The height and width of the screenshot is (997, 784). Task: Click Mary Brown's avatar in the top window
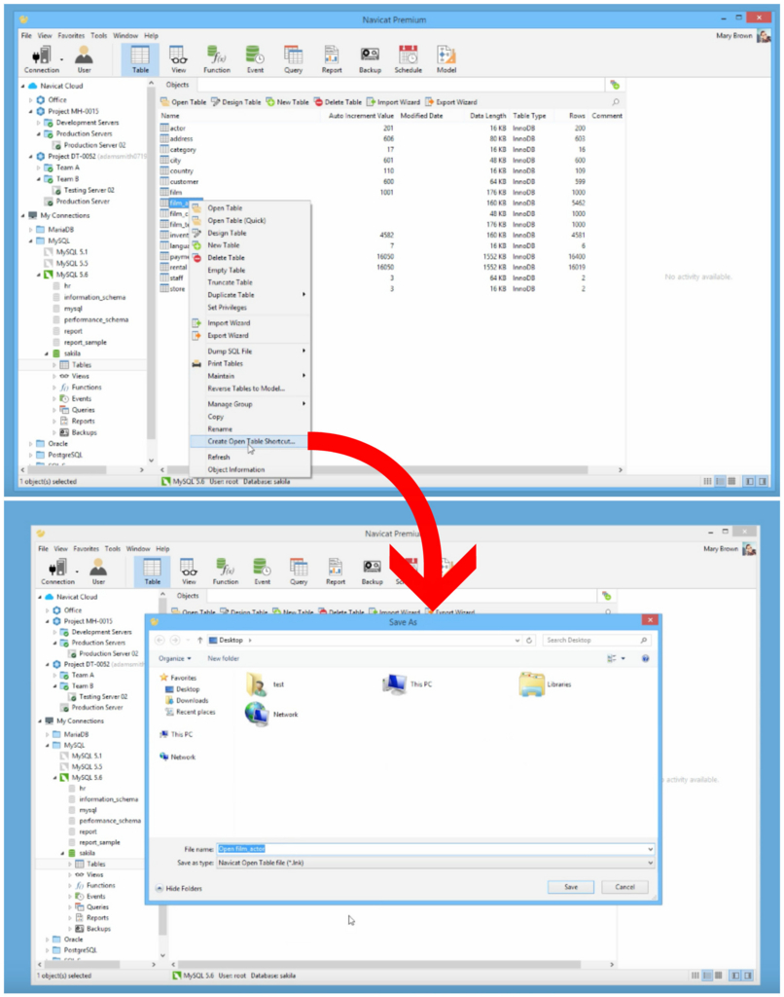[x=764, y=36]
